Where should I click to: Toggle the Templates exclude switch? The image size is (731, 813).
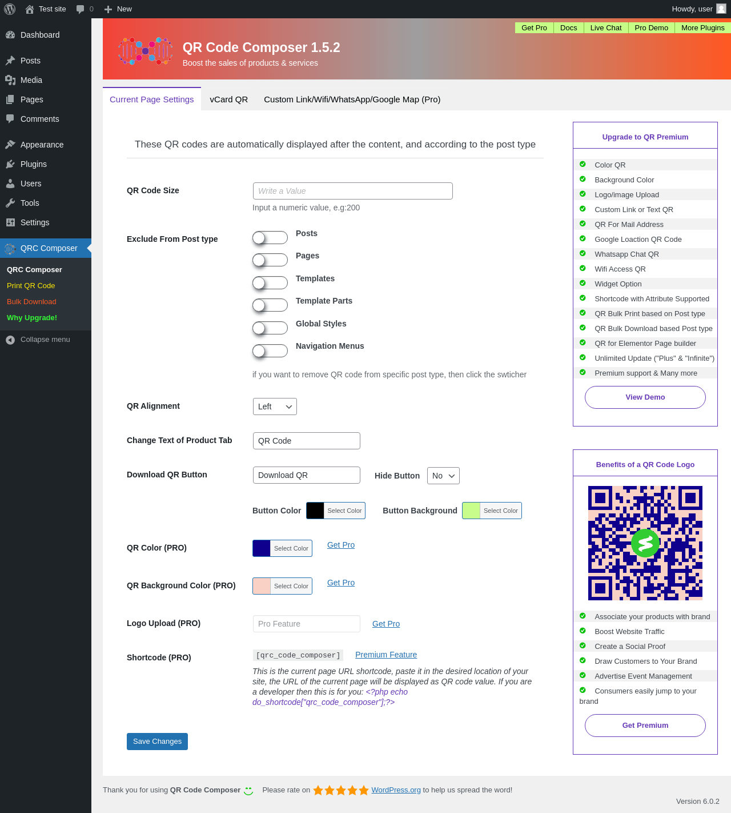coord(270,283)
